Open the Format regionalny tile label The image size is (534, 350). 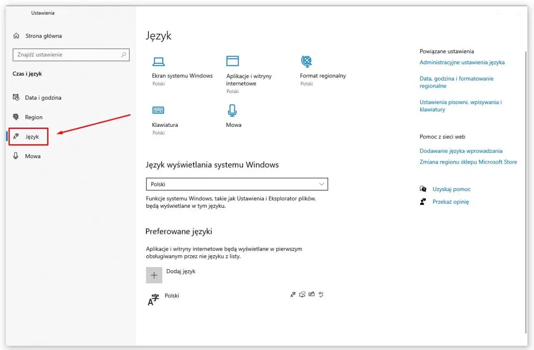click(323, 76)
